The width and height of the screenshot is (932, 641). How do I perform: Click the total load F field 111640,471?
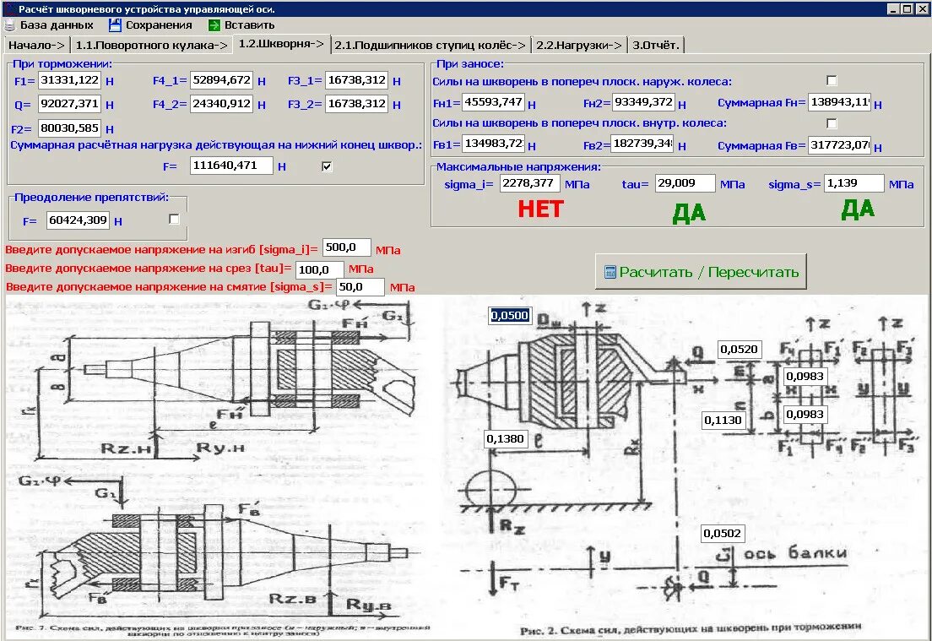coord(232,166)
